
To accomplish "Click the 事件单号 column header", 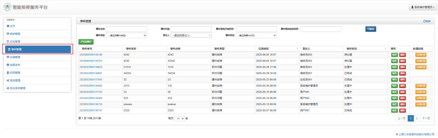I will (x=100, y=48).
